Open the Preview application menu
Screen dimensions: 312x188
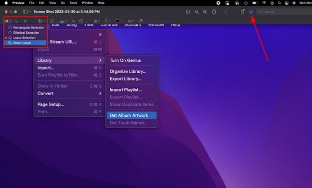[18, 3]
